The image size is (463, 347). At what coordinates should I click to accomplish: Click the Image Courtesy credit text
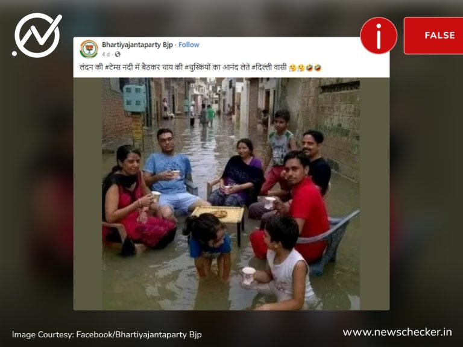[107, 334]
